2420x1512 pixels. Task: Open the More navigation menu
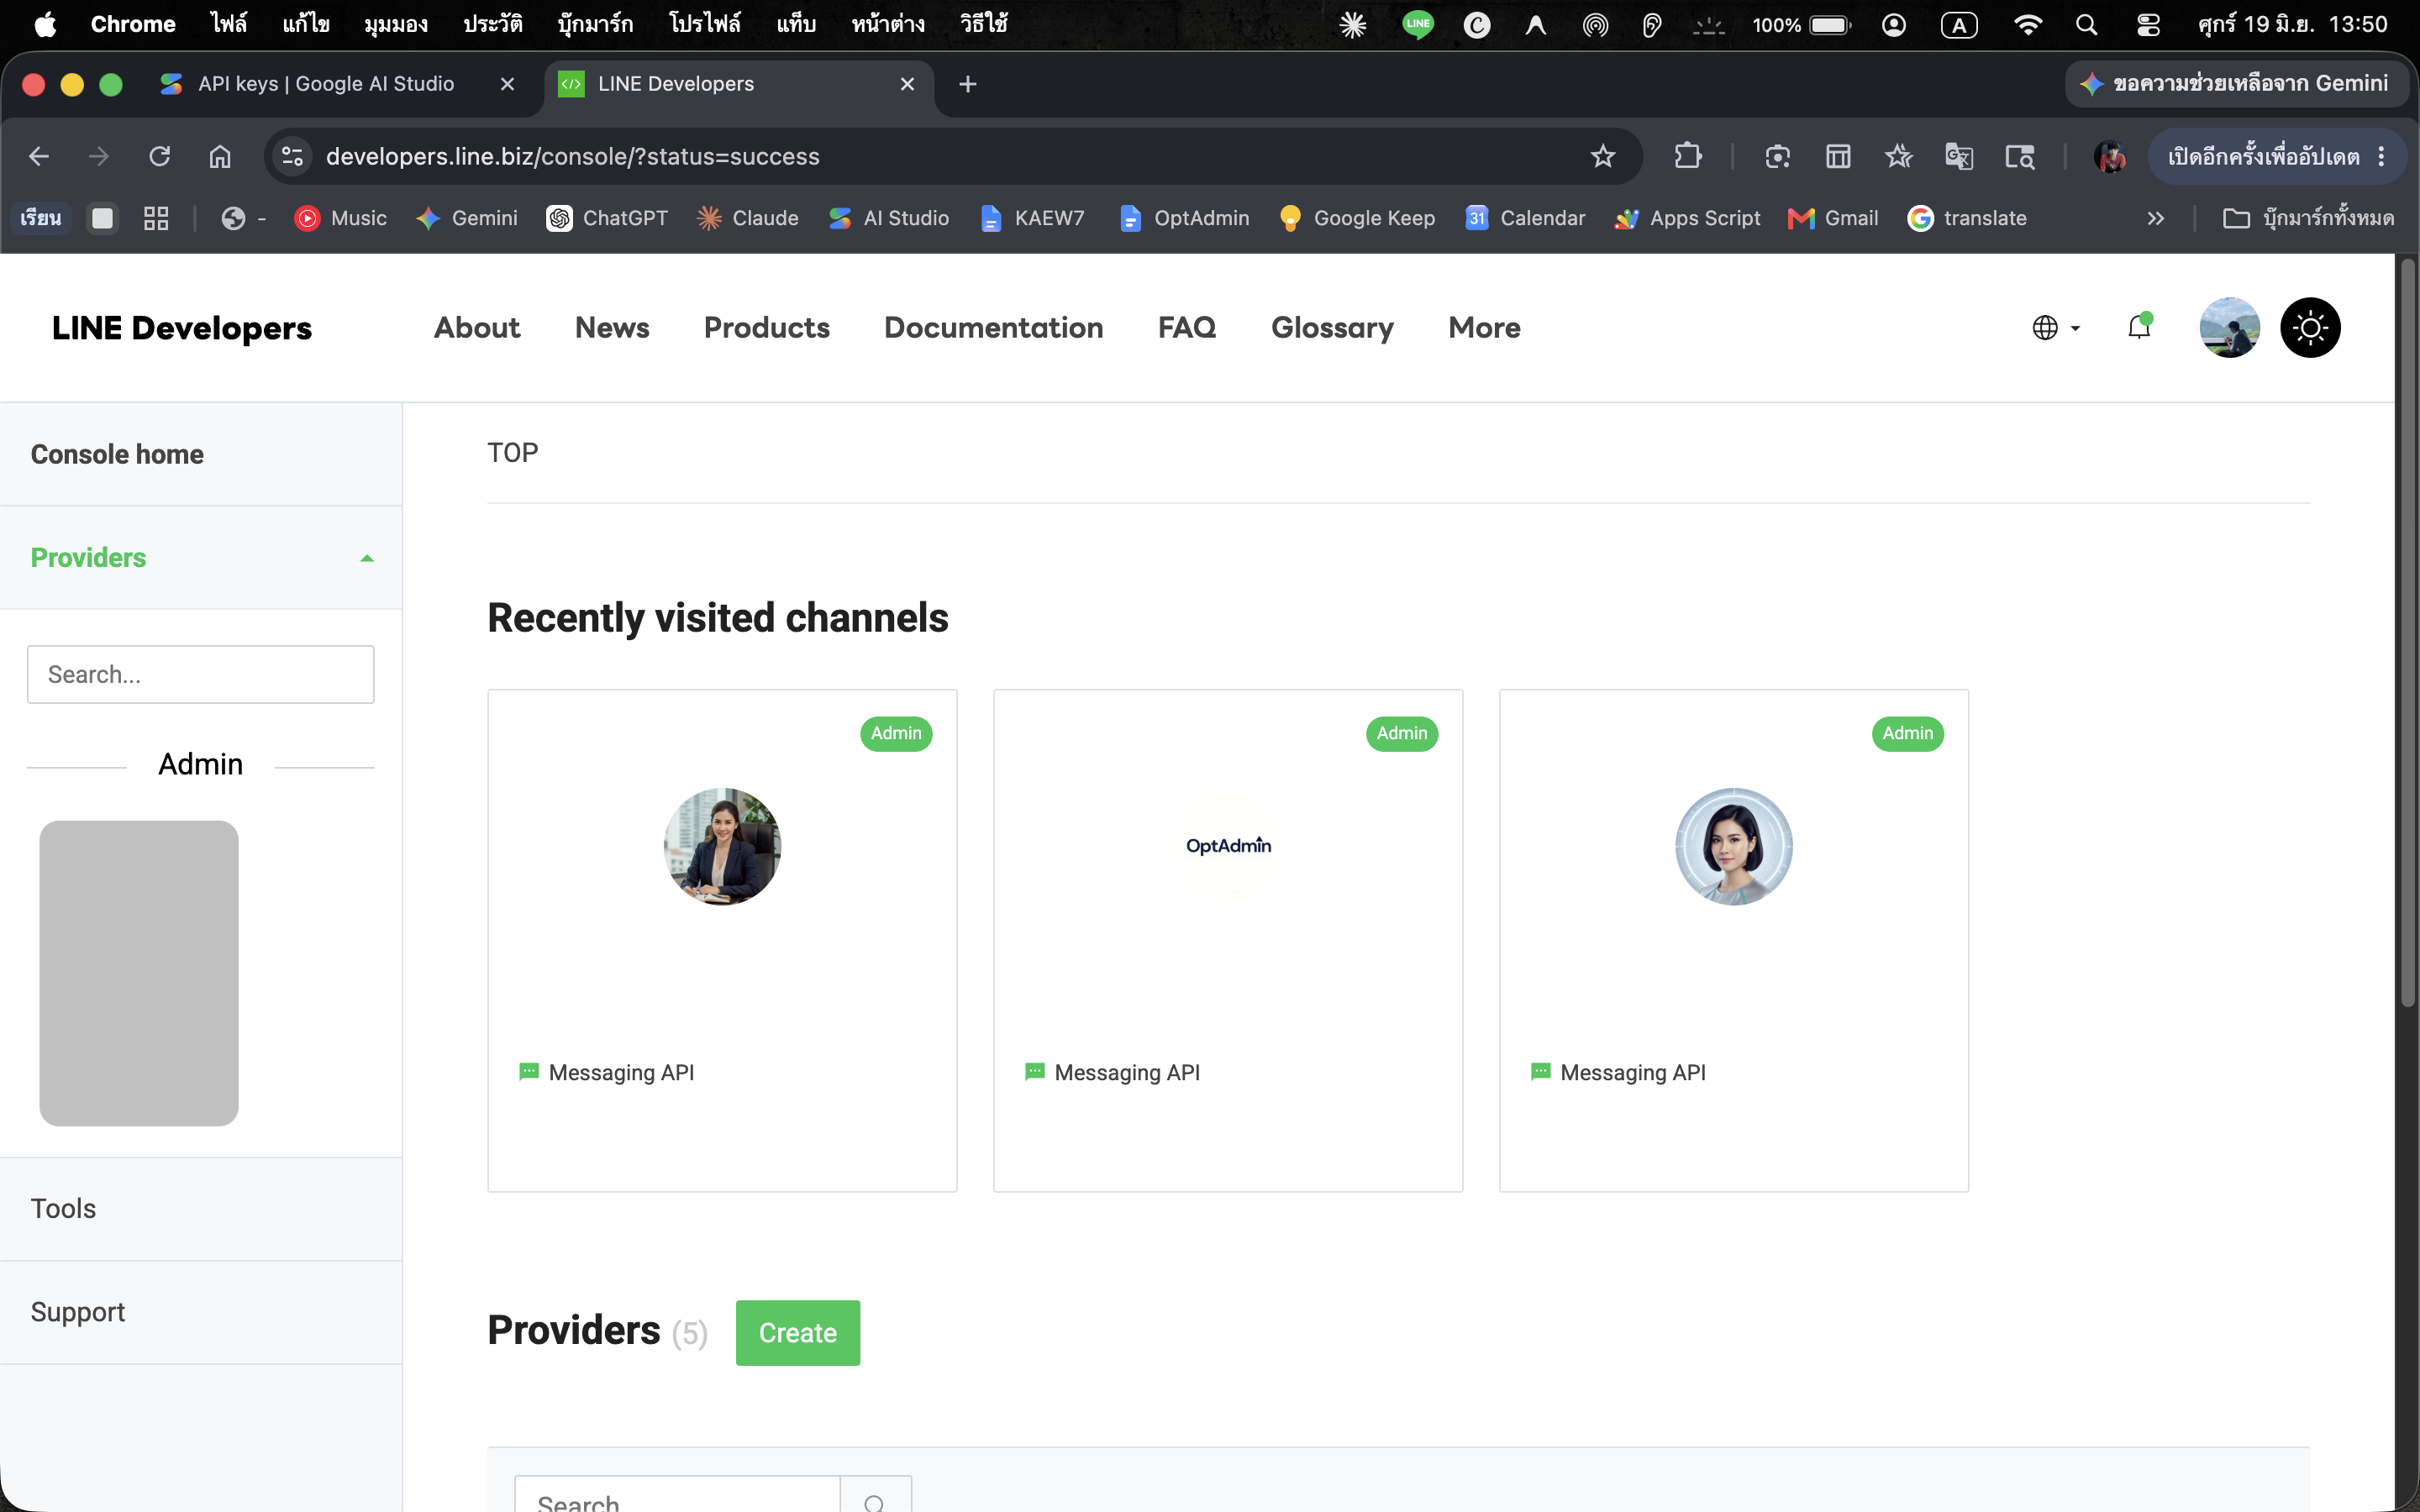click(1484, 328)
